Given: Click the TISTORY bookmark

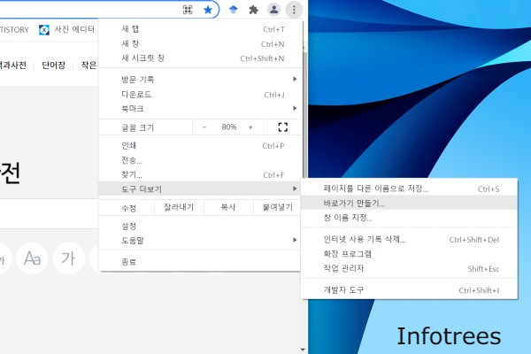Looking at the screenshot, I should (14, 30).
